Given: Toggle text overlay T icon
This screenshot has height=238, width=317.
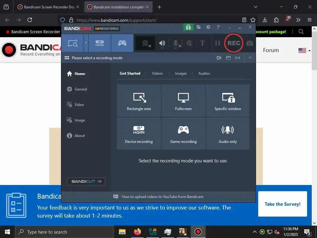Looking at the screenshot, I should [202, 43].
